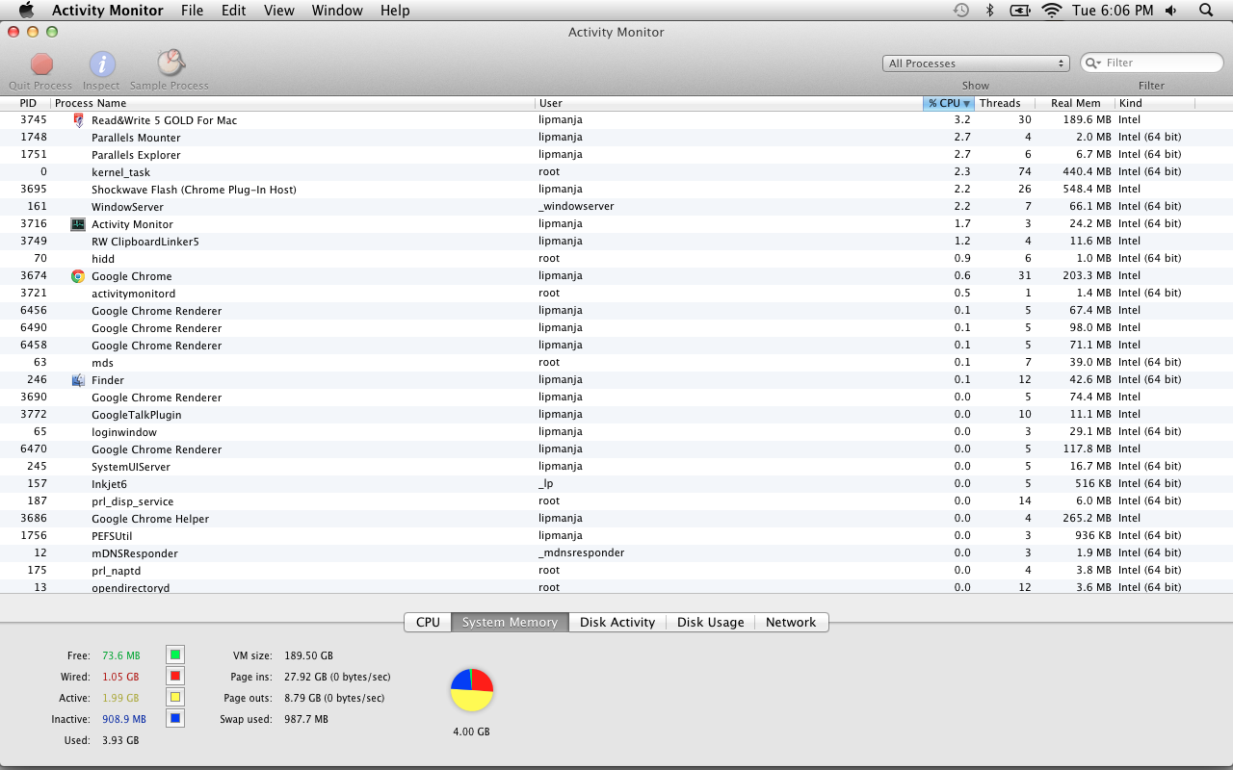Open the Apple menu
This screenshot has height=770, width=1233.
click(x=26, y=11)
